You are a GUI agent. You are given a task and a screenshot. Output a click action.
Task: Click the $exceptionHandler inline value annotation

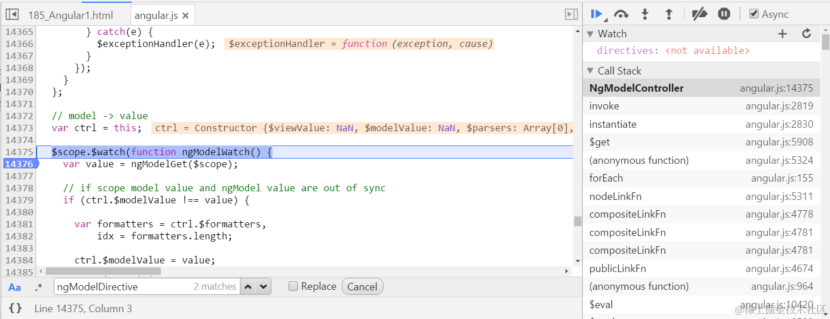pyautogui.click(x=359, y=44)
